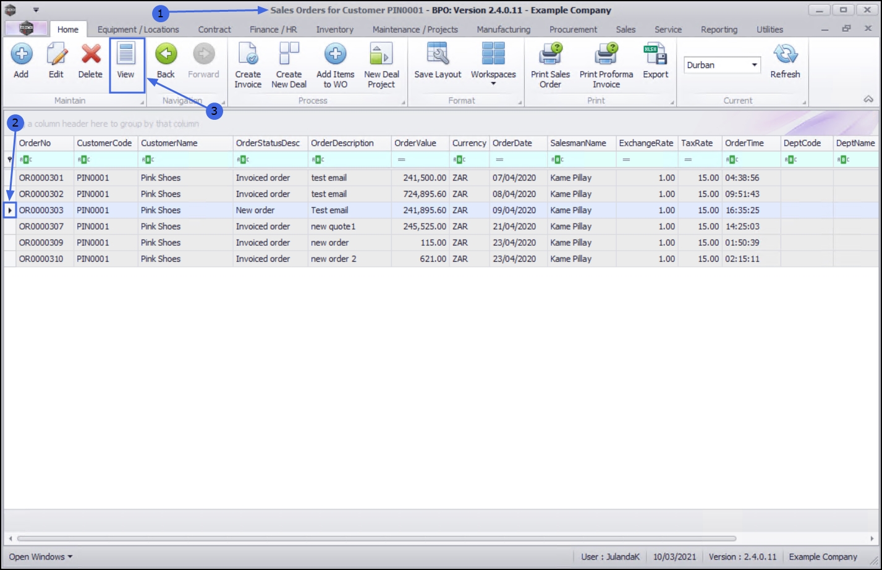The height and width of the screenshot is (570, 882).
Task: Switch to Equipment / Locations tab
Action: (x=138, y=30)
